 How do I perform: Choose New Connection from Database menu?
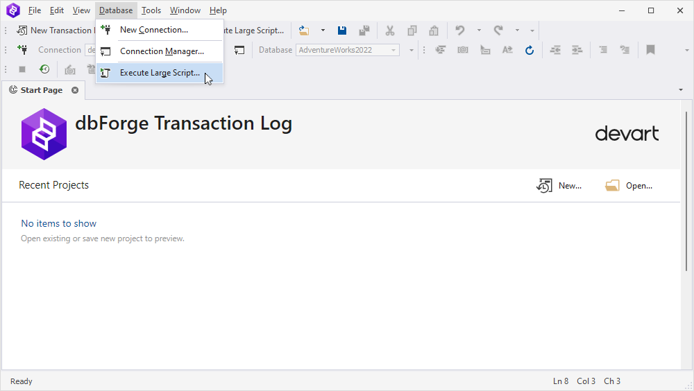pyautogui.click(x=160, y=30)
